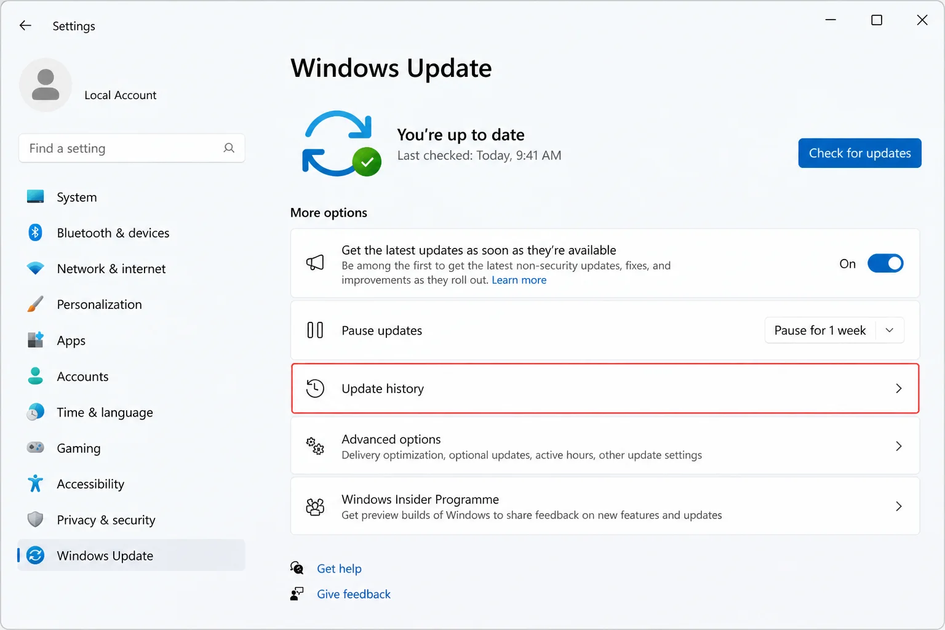Click the Windows Update page heading
The image size is (945, 630).
point(391,68)
